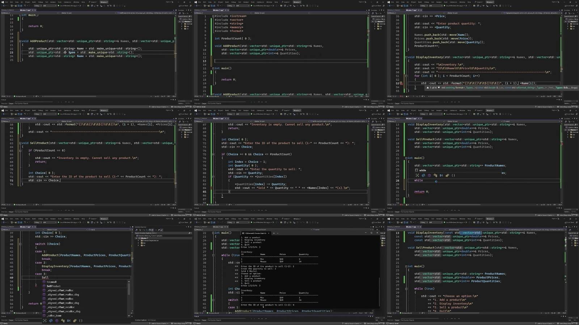
Task: Collapse the switch (Choice) code block on line 40
Action: [x=20, y=244]
